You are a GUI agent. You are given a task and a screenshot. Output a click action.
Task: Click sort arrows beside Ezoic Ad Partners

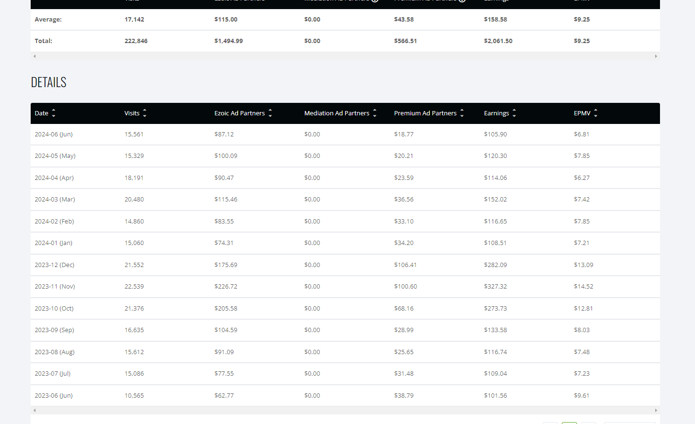270,113
